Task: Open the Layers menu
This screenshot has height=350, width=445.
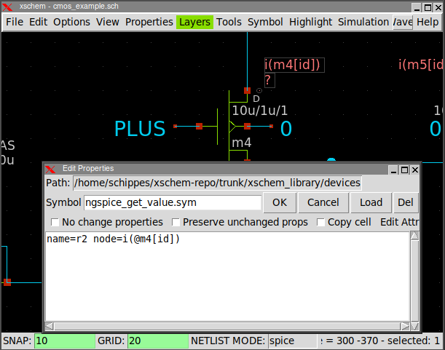Action: coord(194,22)
